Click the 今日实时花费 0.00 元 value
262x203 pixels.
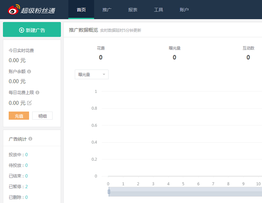coord(17,60)
